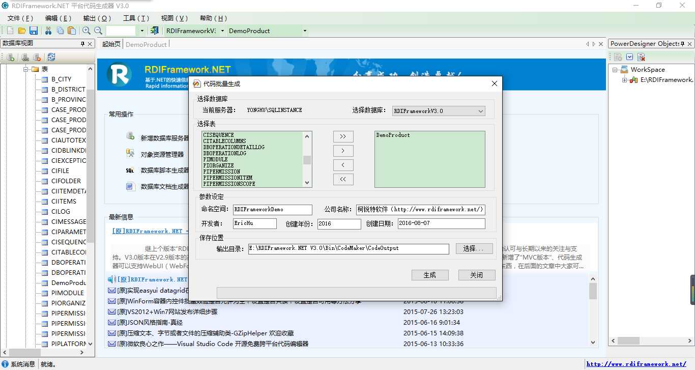Click refresh icon in 数据库视图 toolbar
Viewport: 695px width, 370px height.
click(x=51, y=57)
